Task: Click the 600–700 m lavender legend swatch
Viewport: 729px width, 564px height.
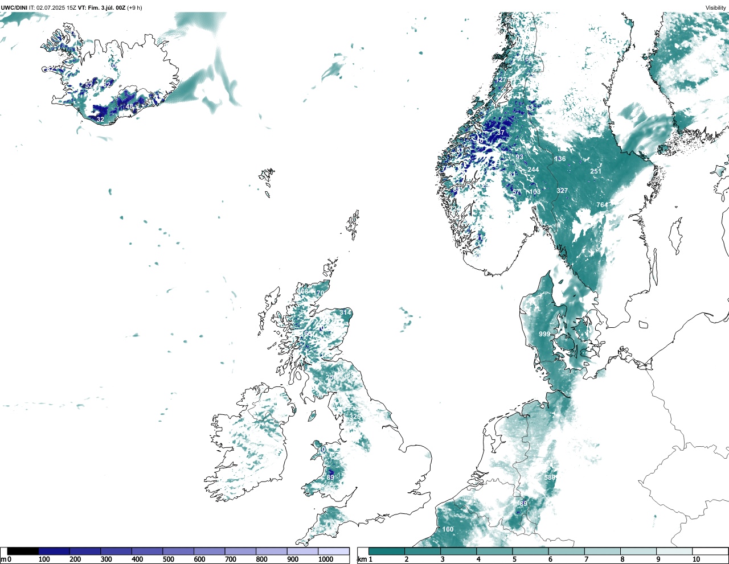Action: 210,551
